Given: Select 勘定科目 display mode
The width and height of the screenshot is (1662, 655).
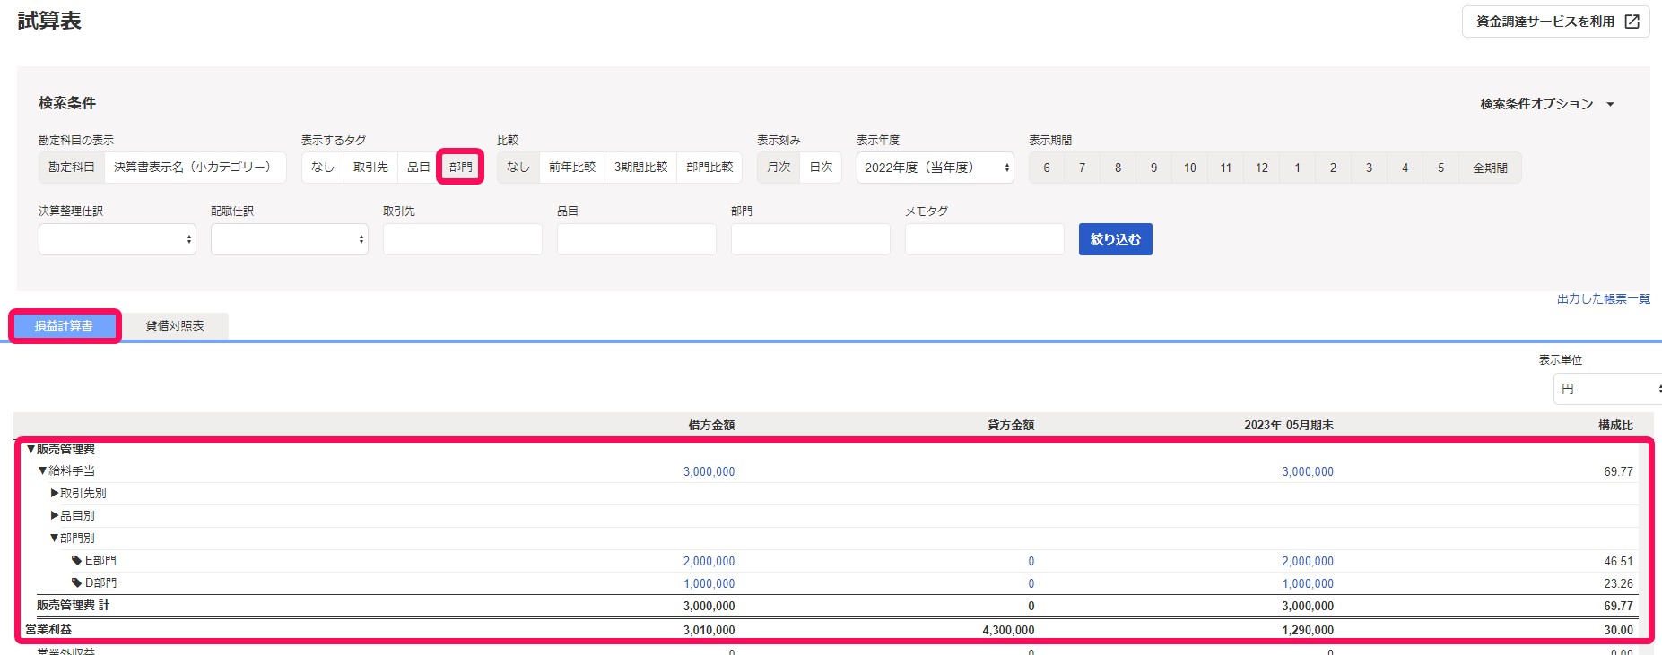Looking at the screenshot, I should click(72, 168).
